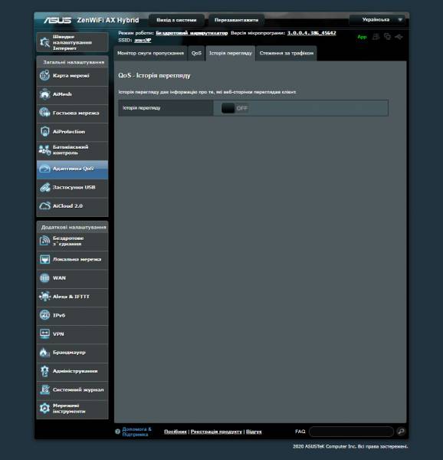Image resolution: width=443 pixels, height=460 pixels.
Task: Open Quick Internet Setup icon
Action: pyautogui.click(x=44, y=42)
